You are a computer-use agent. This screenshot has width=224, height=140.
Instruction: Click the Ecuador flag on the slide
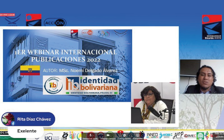tap(30, 70)
